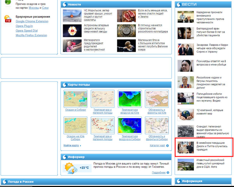Open Google Chrome Extension link
The image size is (234, 187).
[x=32, y=21]
